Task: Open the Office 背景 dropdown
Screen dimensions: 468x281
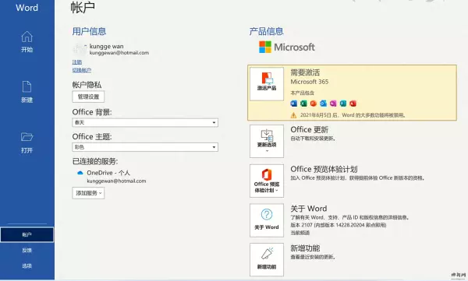Action: (145, 122)
